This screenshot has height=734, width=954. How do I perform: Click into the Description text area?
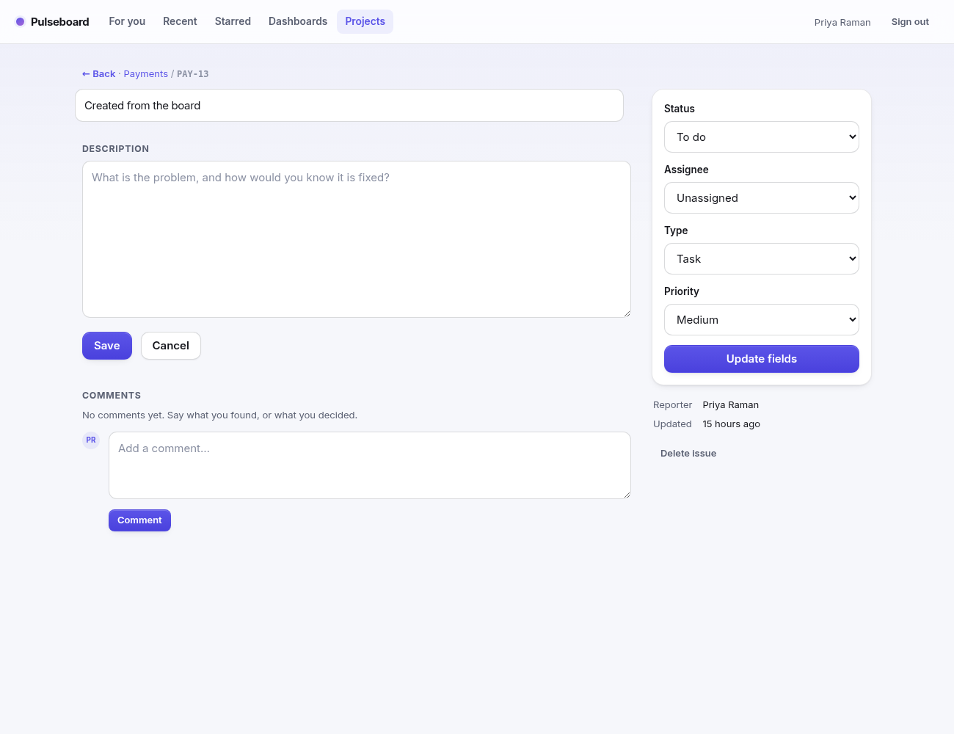coord(357,239)
